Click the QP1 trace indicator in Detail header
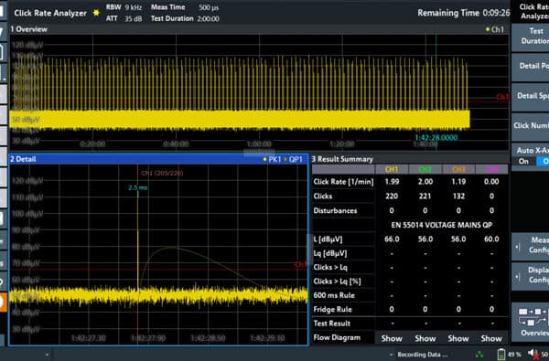 coord(294,159)
